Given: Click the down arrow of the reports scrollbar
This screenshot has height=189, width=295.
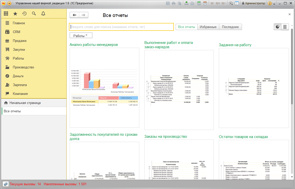Looking at the screenshot, I should 292,177.
